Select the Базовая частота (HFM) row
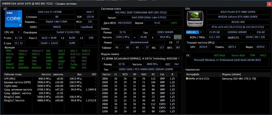Viewport: 272px width, 115px height. click(x=50, y=82)
